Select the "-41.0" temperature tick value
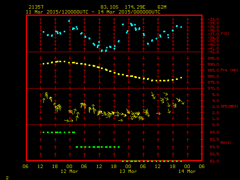The image size is (240, 180). coord(213,48)
